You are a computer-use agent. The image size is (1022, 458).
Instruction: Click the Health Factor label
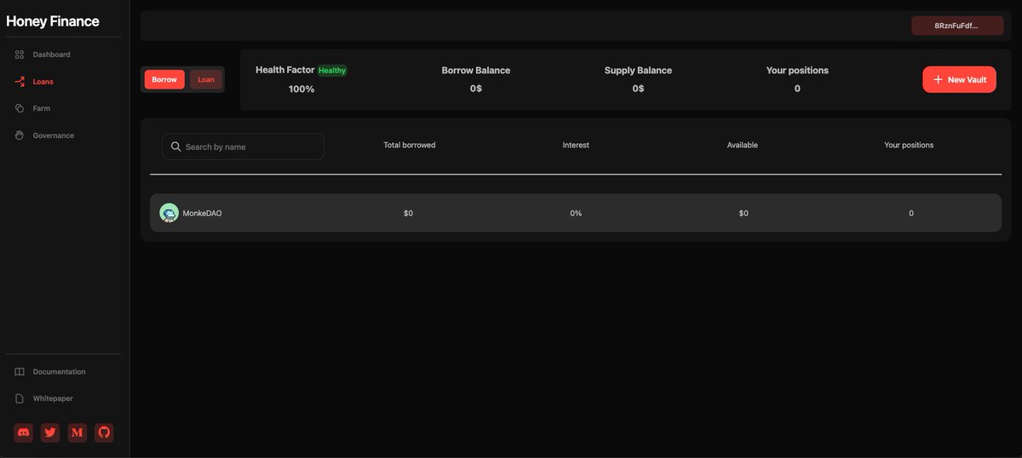pyautogui.click(x=285, y=70)
